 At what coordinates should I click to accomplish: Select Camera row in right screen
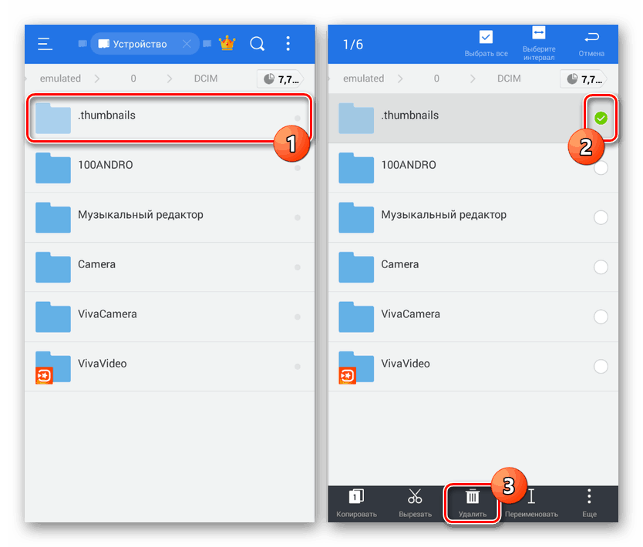[x=473, y=267]
